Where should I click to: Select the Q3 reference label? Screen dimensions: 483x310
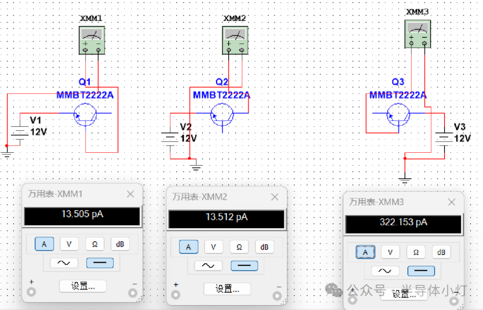(398, 82)
